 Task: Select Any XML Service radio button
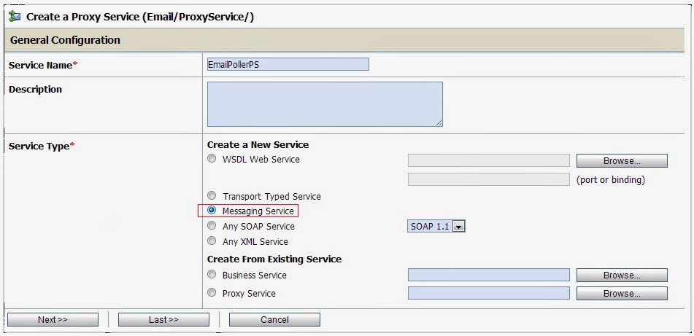pos(212,241)
